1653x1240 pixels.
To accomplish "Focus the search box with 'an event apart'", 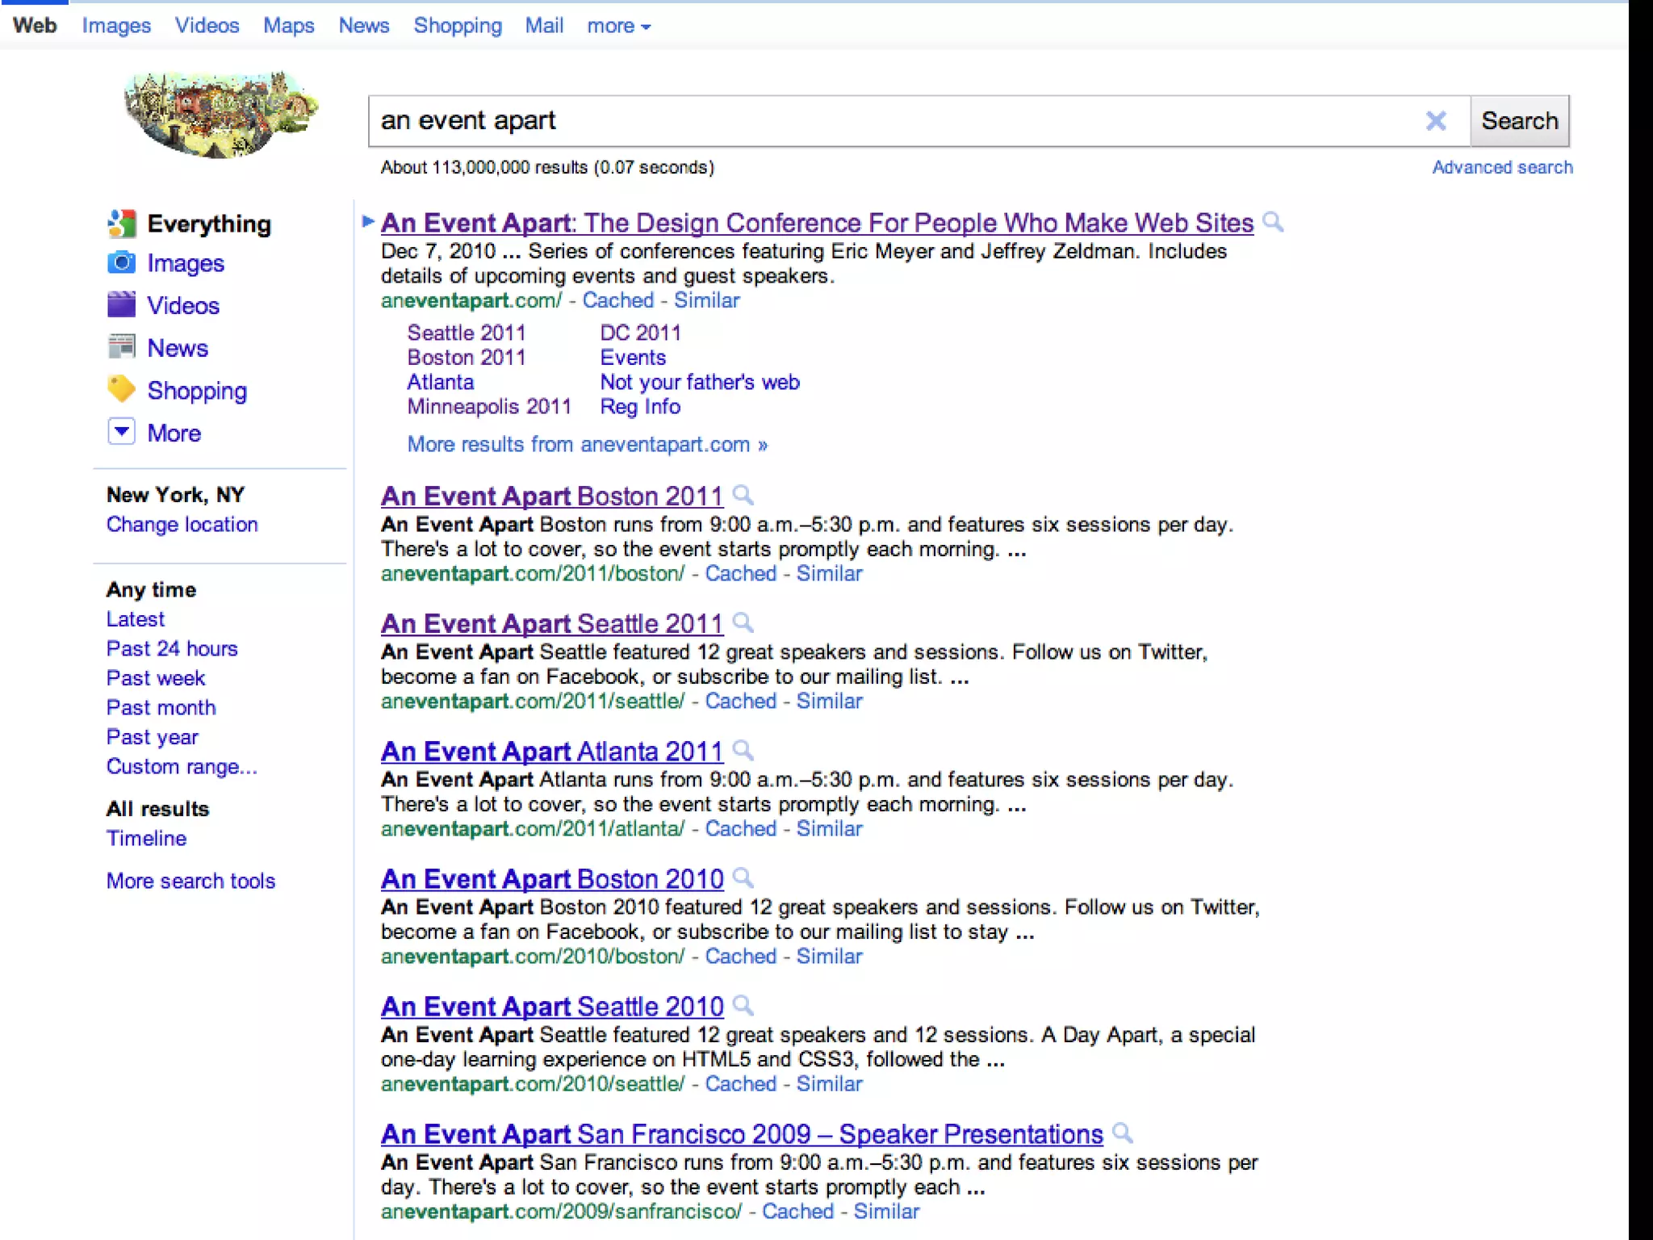I will [888, 121].
